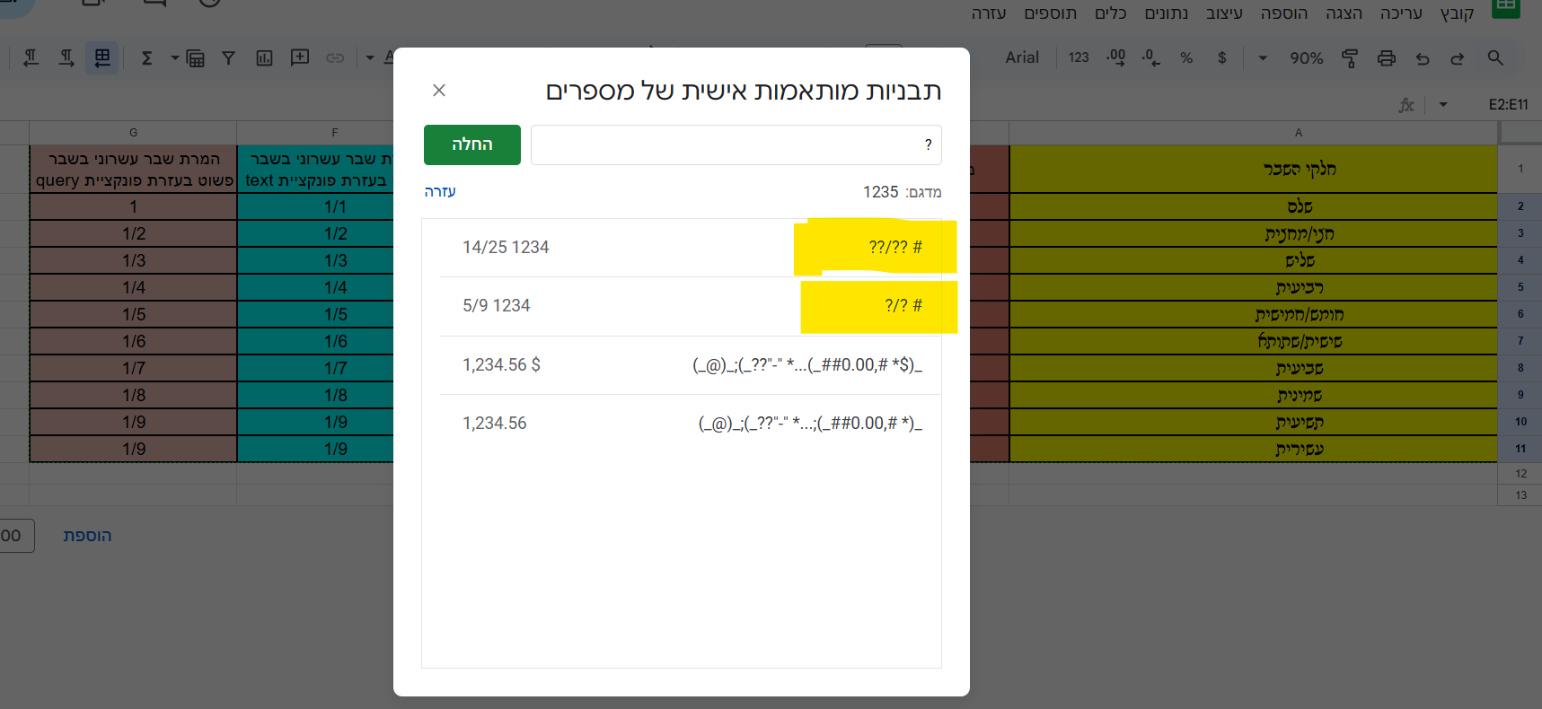
Task: Open the 123 more formats menu
Action: coord(1079,57)
